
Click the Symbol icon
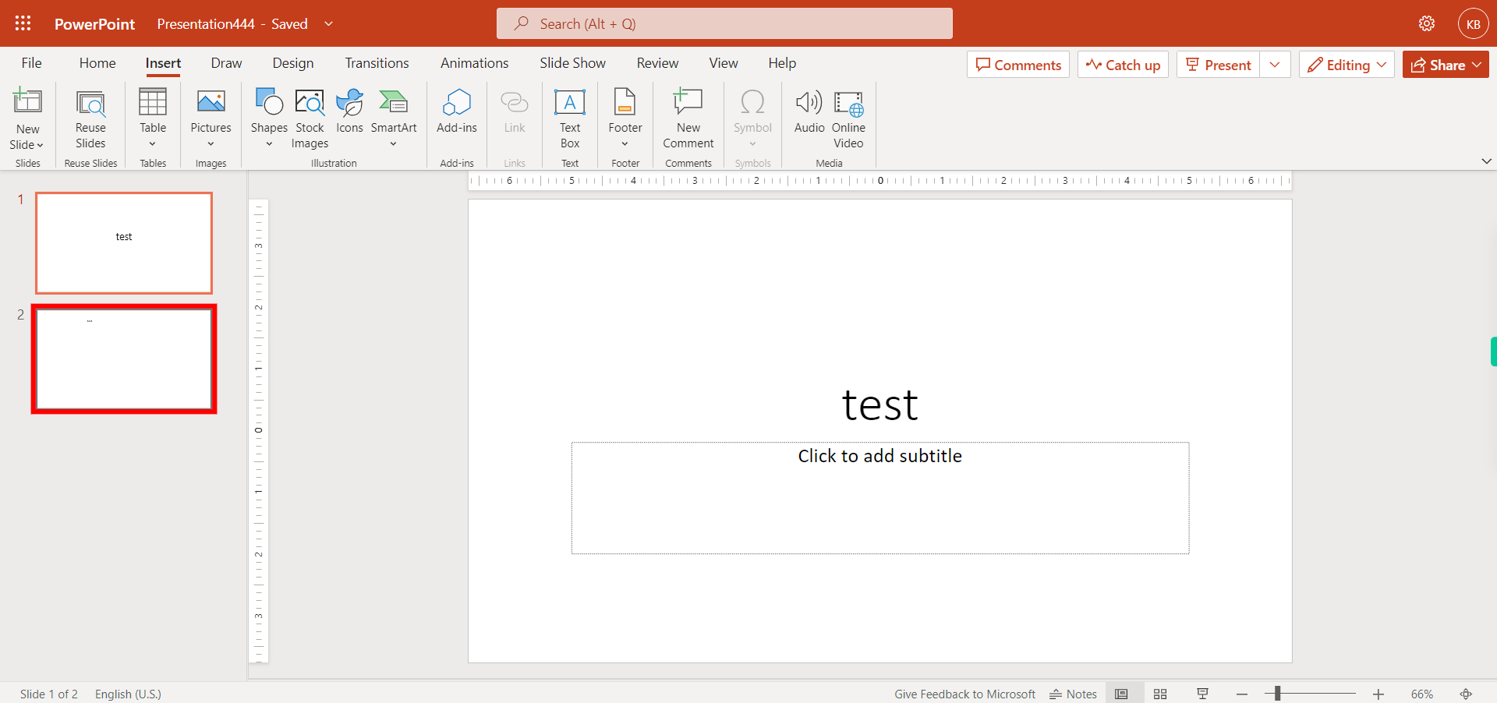point(752,101)
